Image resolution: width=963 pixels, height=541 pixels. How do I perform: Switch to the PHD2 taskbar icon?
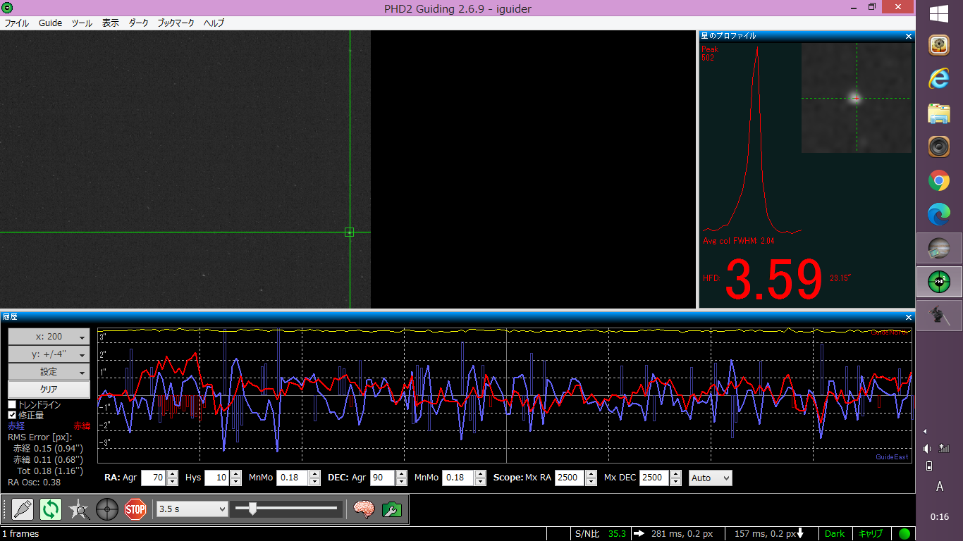click(938, 282)
